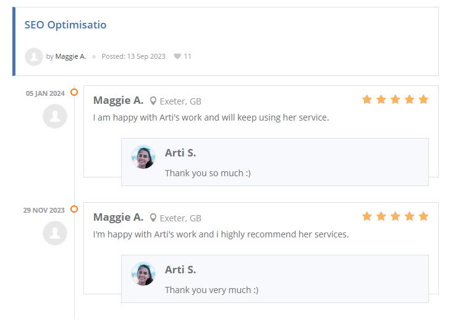Click the reviewer avatar under 05 JAN 2024
The image size is (453, 324).
tap(55, 116)
